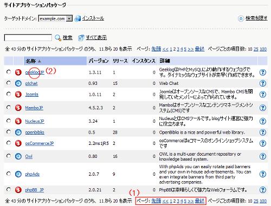The height and width of the screenshot is (206, 271).
Task: Open help for NucleusJP row
Action: pyautogui.click(x=263, y=121)
